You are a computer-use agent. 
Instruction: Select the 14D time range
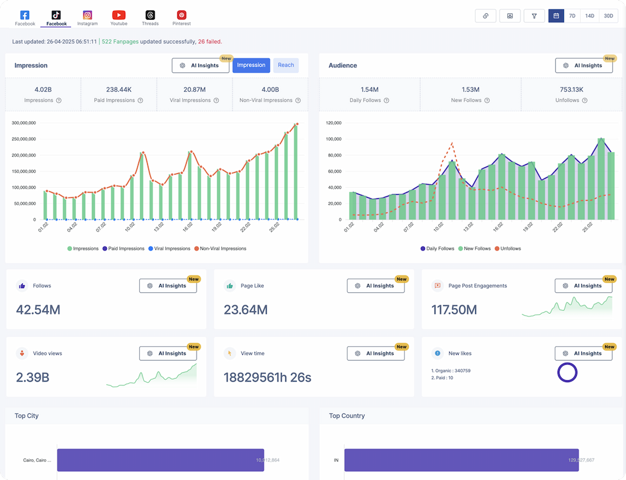click(589, 16)
